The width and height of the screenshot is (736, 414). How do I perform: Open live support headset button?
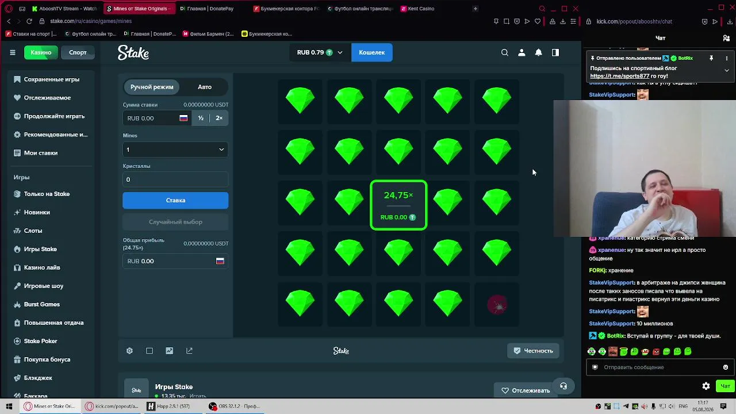tap(563, 386)
